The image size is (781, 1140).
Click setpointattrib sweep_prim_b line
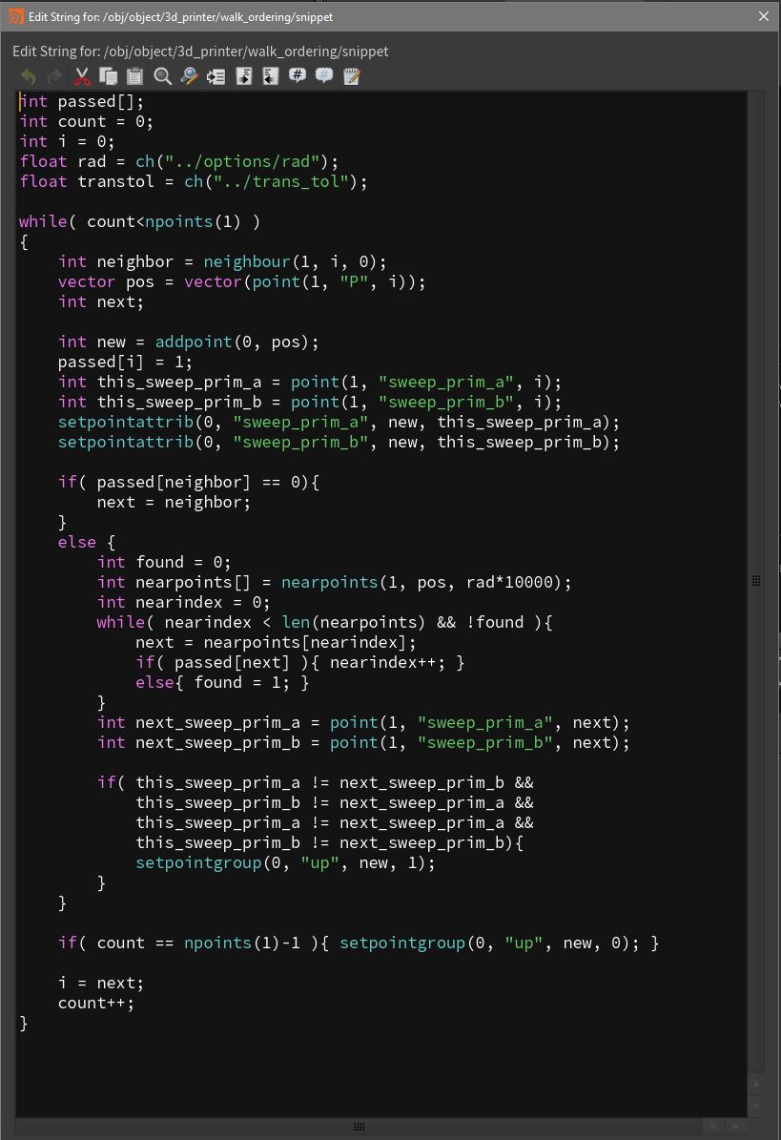[339, 442]
